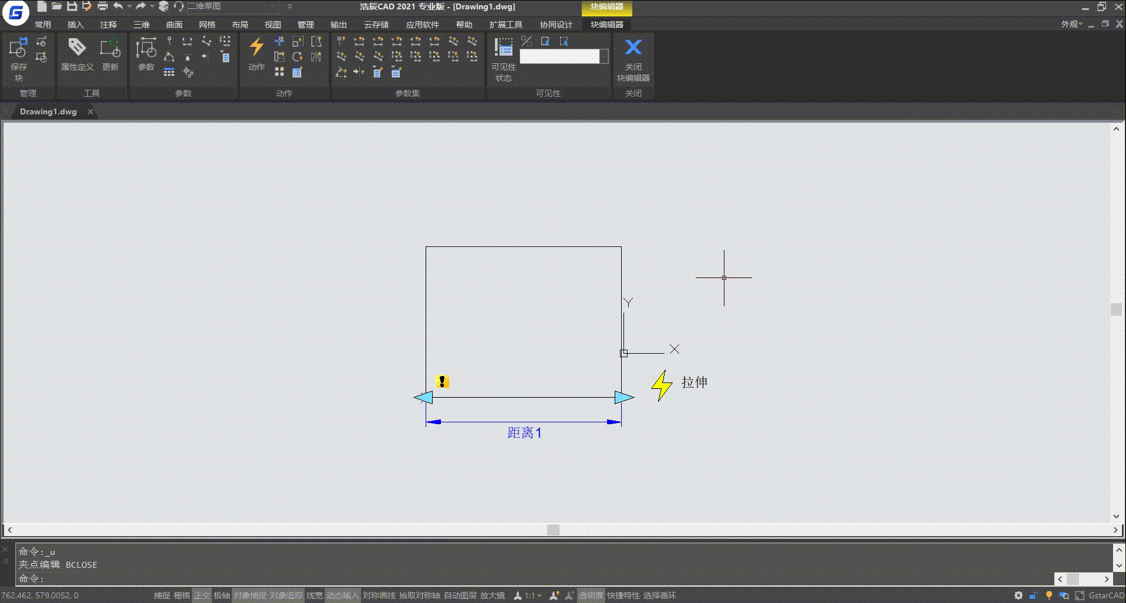Toggle Object Tracking (对象追踪) in status bar
The image size is (1126, 603).
tap(286, 595)
